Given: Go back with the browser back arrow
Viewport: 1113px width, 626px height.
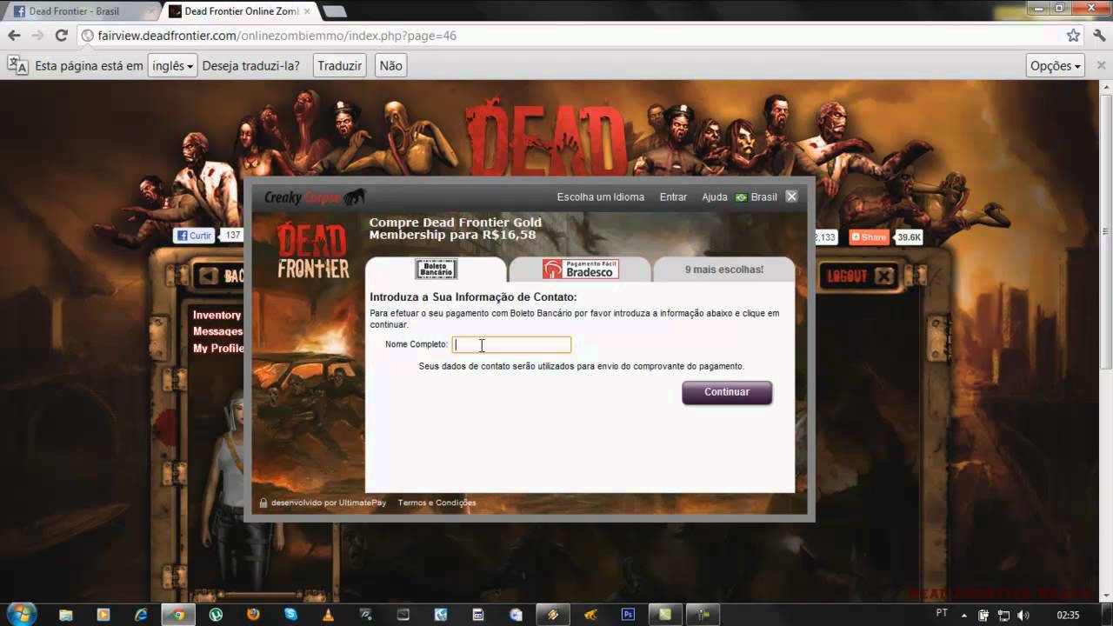Looking at the screenshot, I should coord(14,36).
